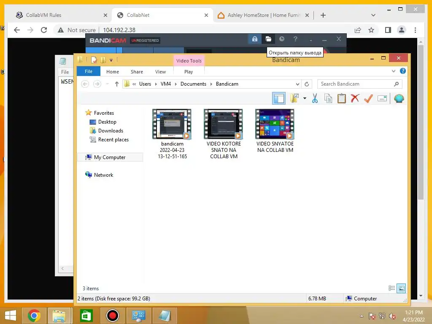Click the Bandicam schedule clock icon
This screenshot has width=432, height=324.
[x=281, y=39]
